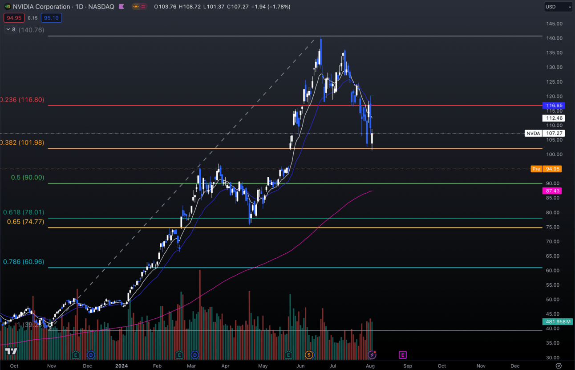Click the white 112.46 price axis label
575x370 pixels.
(554, 118)
